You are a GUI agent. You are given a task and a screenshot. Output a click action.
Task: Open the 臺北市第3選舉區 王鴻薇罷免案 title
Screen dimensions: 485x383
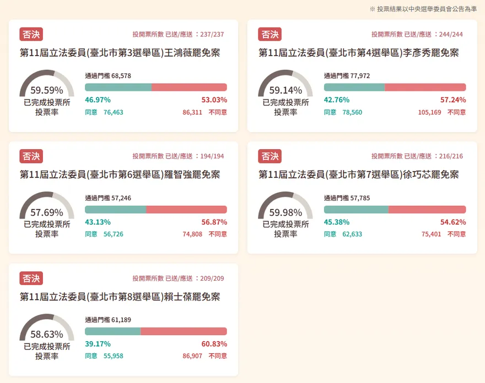[120, 53]
